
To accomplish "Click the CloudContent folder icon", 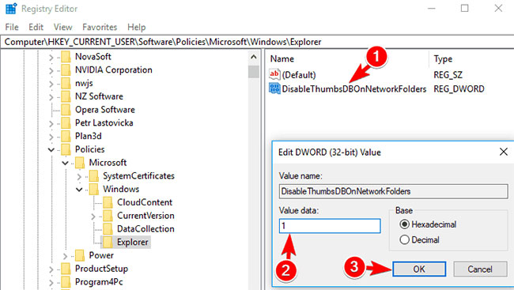I will (x=108, y=202).
